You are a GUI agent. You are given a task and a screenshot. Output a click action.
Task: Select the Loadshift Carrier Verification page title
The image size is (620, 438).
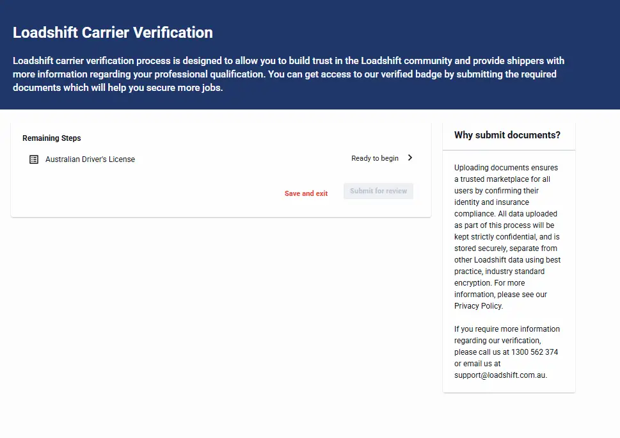pyautogui.click(x=113, y=33)
